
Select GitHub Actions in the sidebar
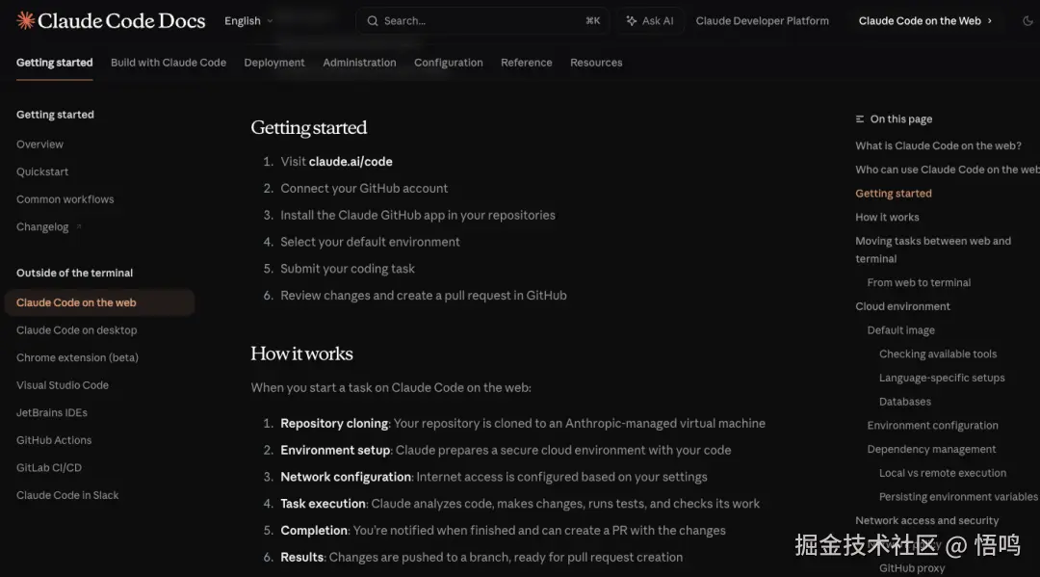click(x=54, y=440)
